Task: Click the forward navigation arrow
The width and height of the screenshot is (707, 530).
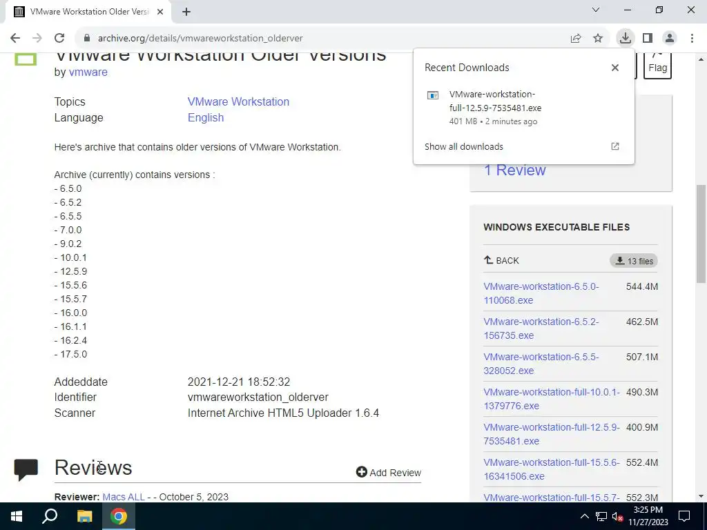Action: [x=37, y=39]
